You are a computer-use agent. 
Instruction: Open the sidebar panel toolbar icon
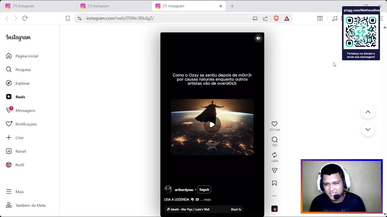click(x=320, y=18)
